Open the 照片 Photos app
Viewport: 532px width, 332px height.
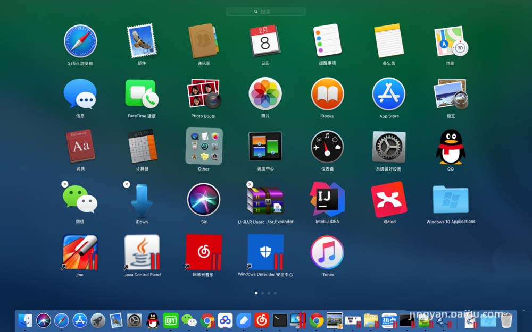tap(265, 93)
